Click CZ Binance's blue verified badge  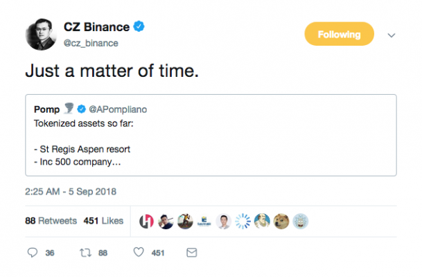pyautogui.click(x=139, y=26)
